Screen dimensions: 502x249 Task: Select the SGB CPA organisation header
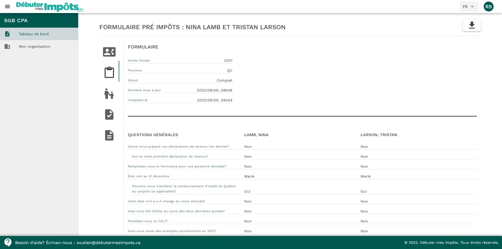[x=39, y=20]
